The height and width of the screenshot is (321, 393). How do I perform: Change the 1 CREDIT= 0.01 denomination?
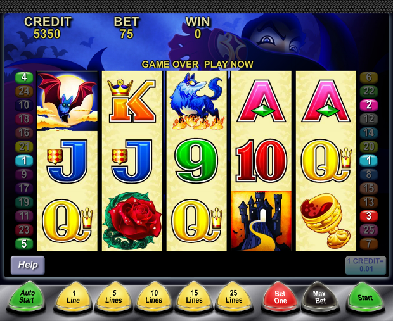coord(366,265)
